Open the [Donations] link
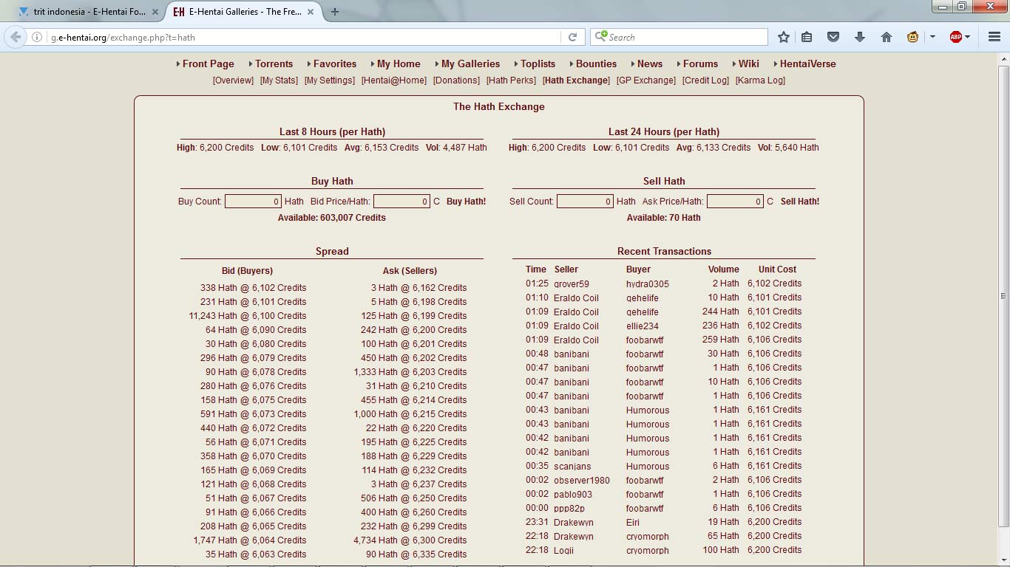The image size is (1010, 567). coord(456,80)
